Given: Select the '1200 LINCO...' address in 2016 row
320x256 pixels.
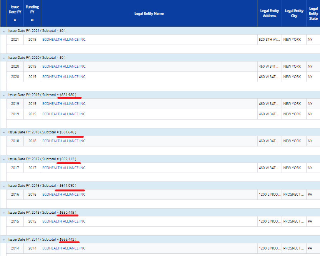Looking at the screenshot, I should click(270, 194).
